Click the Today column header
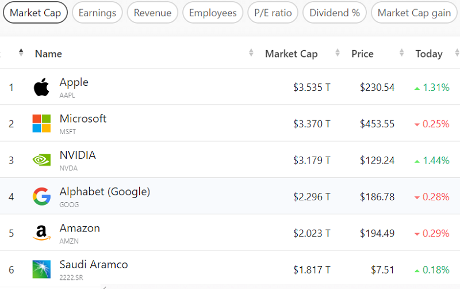460x289 pixels. point(429,54)
